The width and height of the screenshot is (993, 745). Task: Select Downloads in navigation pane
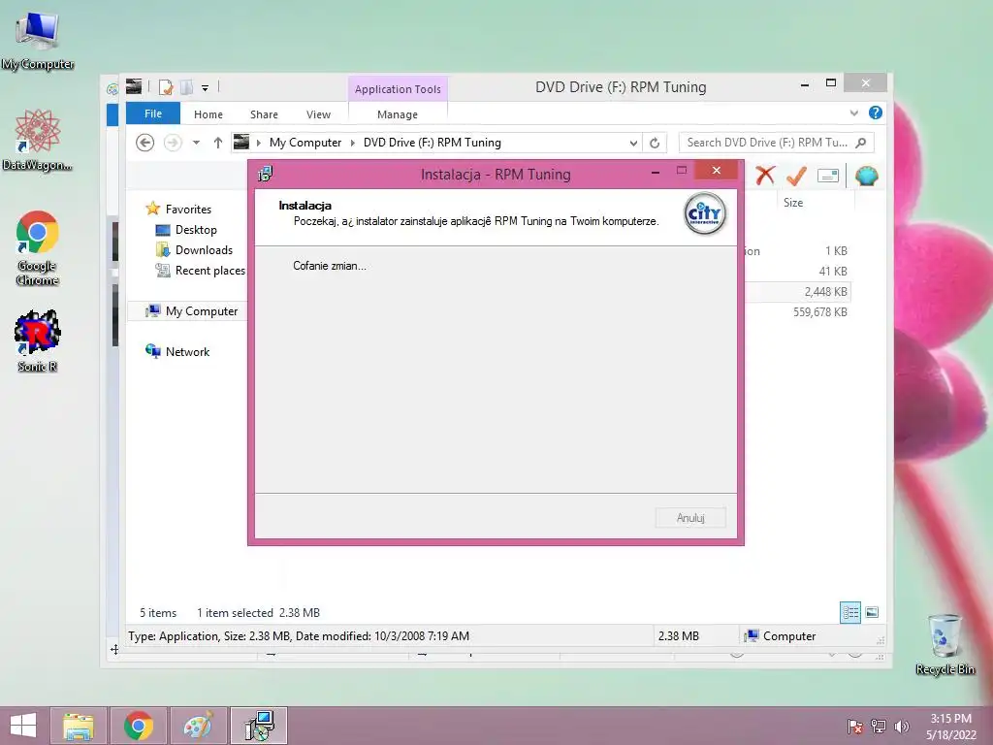[204, 250]
